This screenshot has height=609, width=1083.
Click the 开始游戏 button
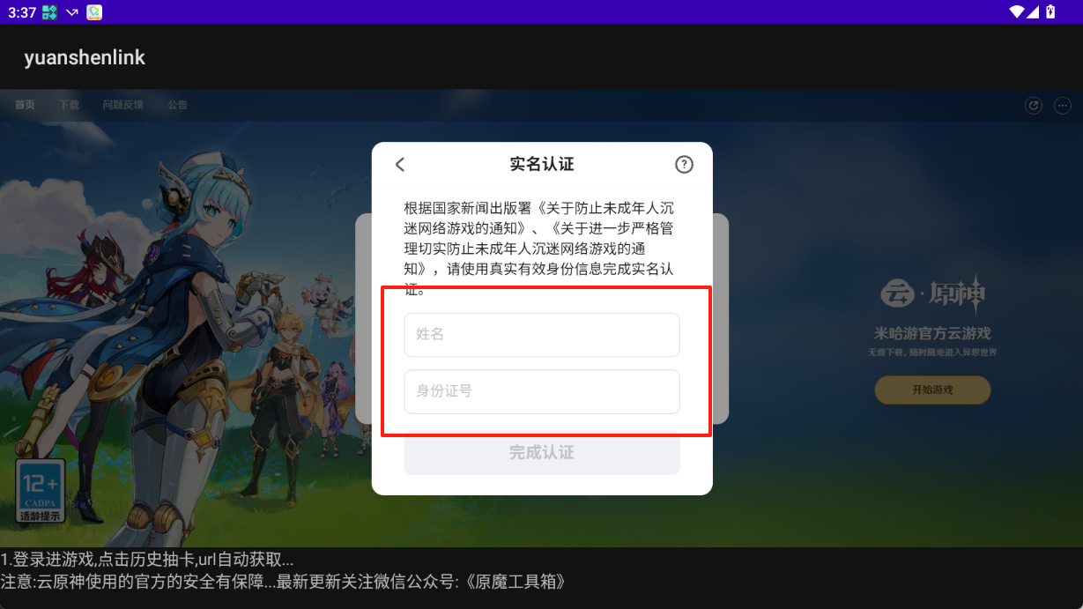[x=932, y=390]
